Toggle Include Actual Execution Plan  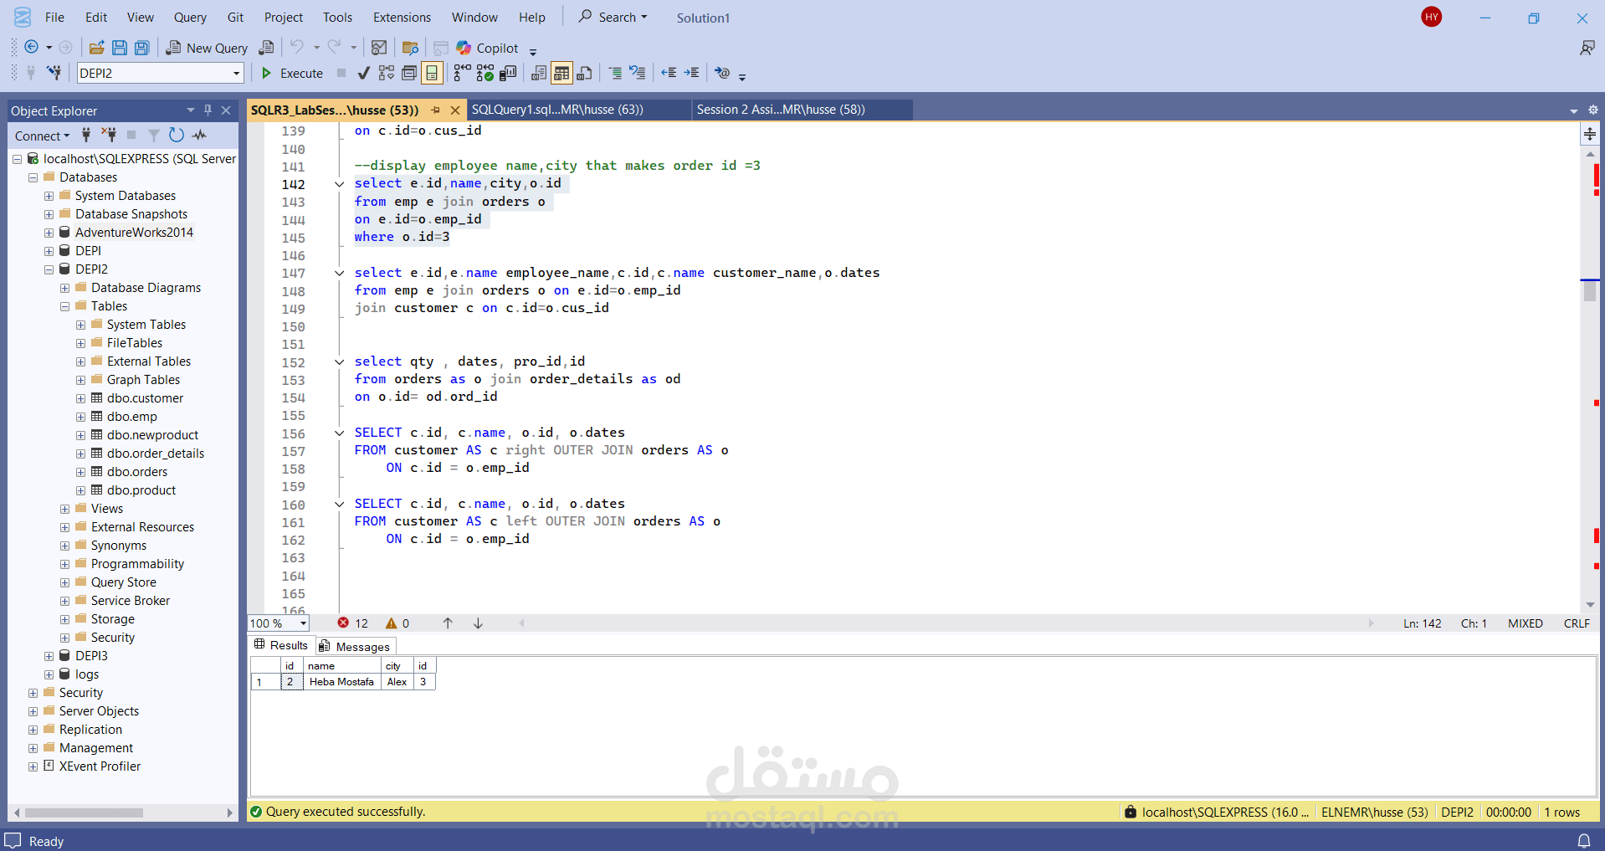coord(462,73)
